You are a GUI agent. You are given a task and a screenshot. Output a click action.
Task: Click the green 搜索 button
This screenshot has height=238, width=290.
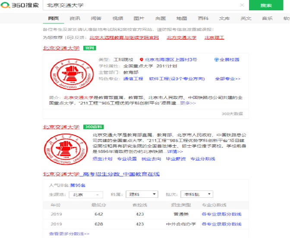266,5
